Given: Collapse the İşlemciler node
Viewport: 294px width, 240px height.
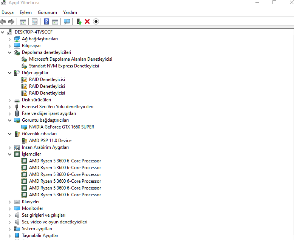Looking at the screenshot, I should pyautogui.click(x=9, y=154).
